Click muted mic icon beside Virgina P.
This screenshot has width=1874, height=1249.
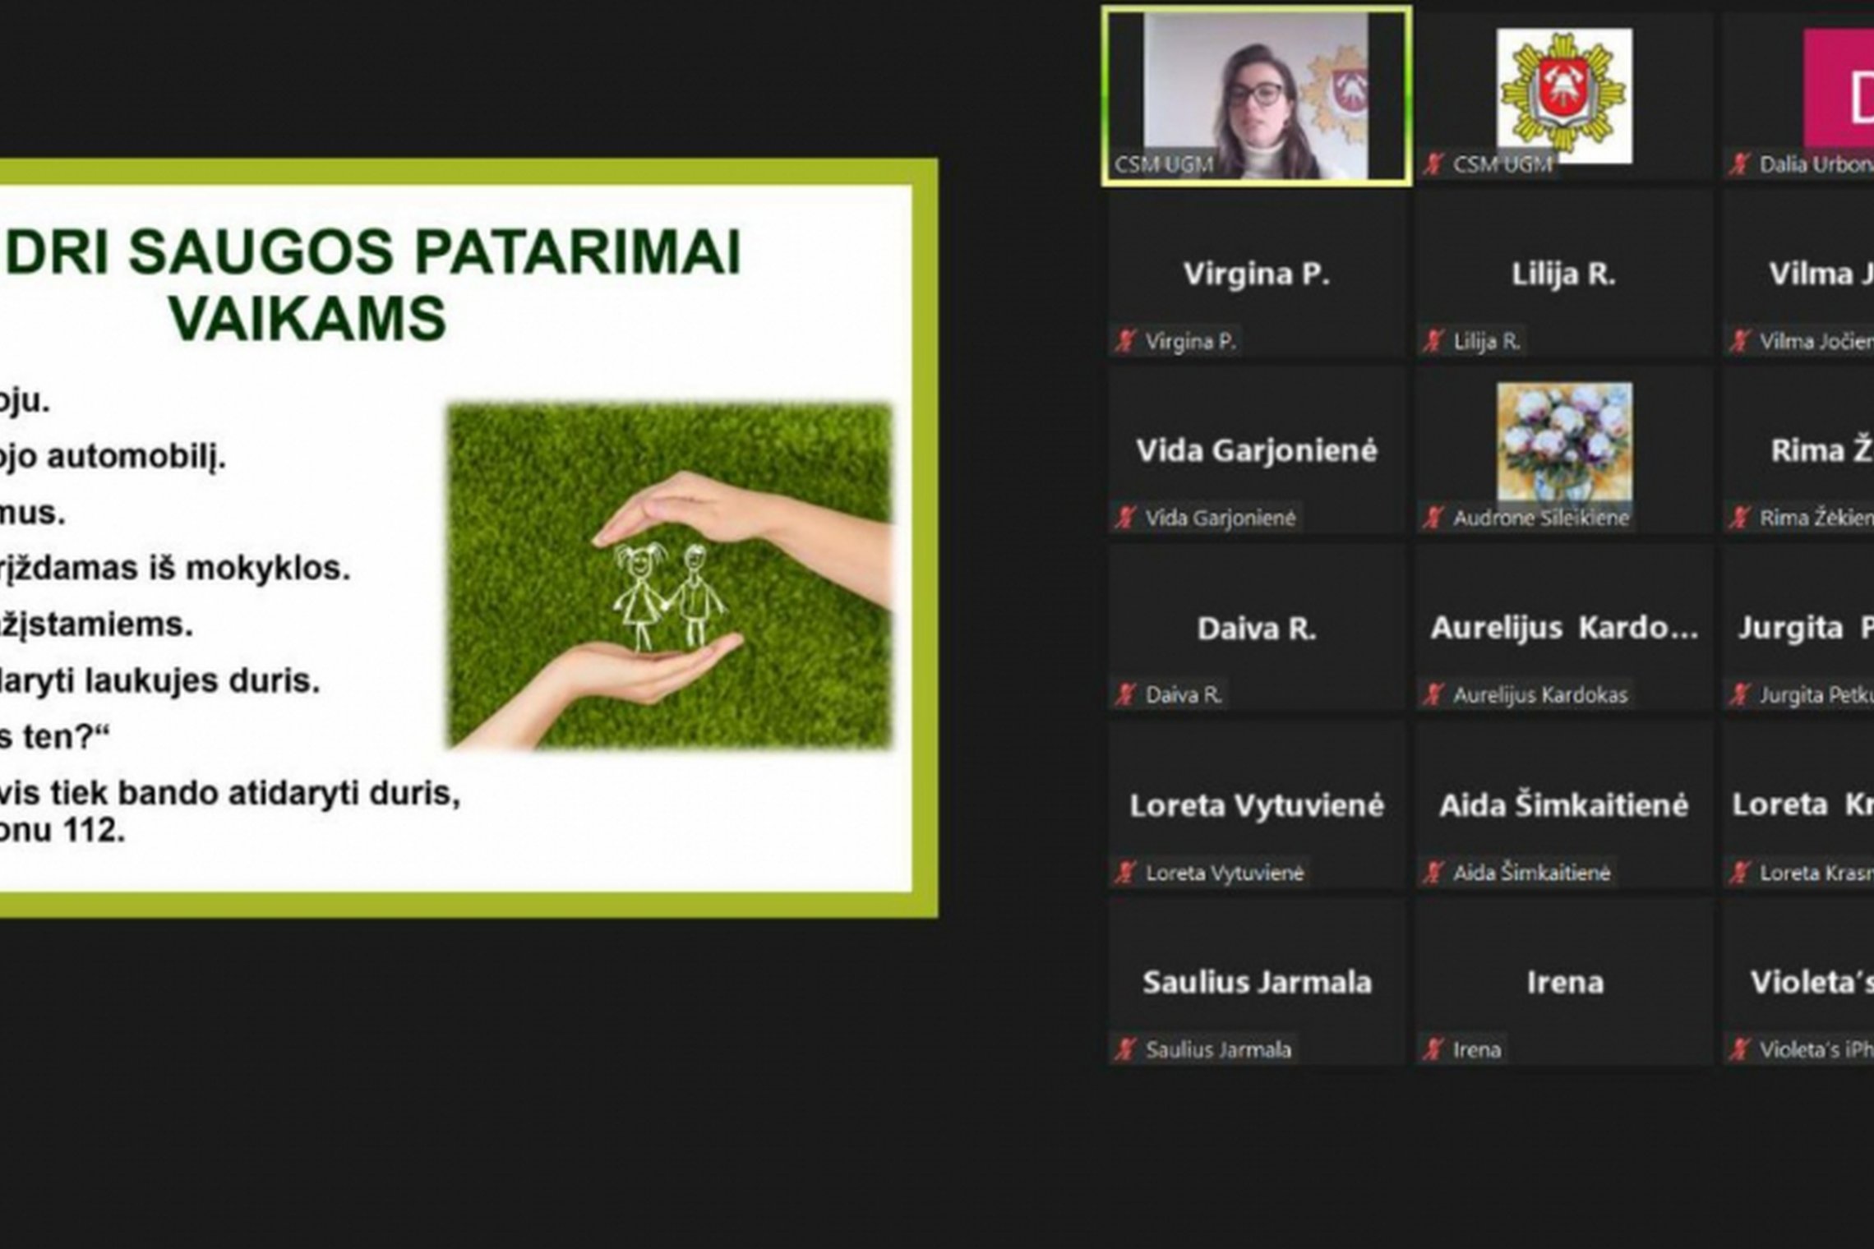[x=1125, y=340]
